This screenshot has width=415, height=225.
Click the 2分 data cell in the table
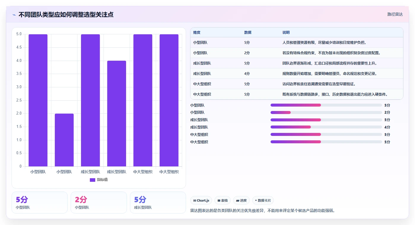247,53
